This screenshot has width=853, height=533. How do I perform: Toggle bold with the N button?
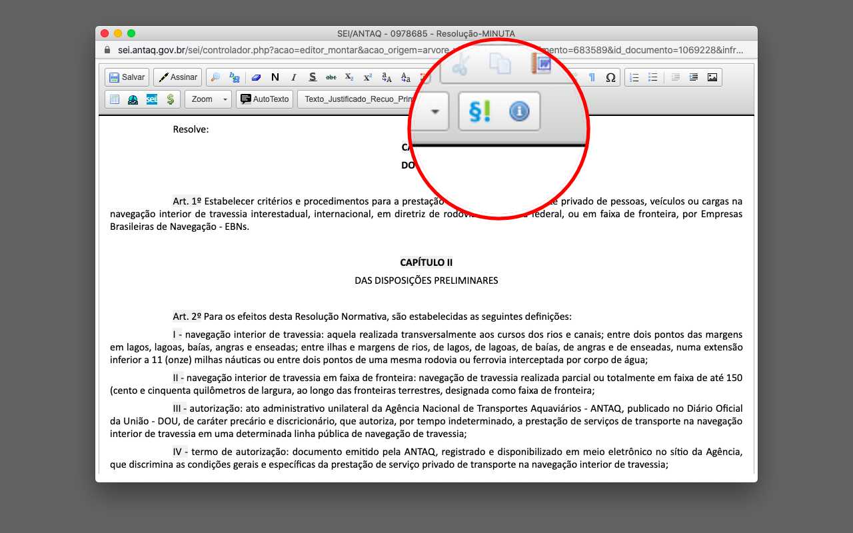[275, 77]
